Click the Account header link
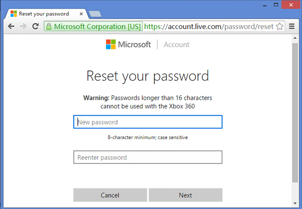Viewport: 302px width, 209px height. pos(176,44)
